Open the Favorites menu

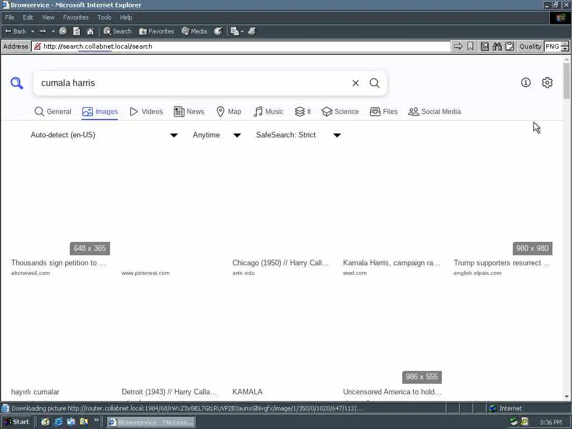pos(75,17)
